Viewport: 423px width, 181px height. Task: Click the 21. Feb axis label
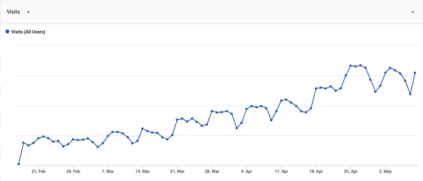38,171
